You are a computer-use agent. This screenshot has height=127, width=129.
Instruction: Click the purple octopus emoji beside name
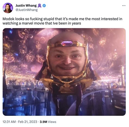pyautogui.click(x=39, y=6)
